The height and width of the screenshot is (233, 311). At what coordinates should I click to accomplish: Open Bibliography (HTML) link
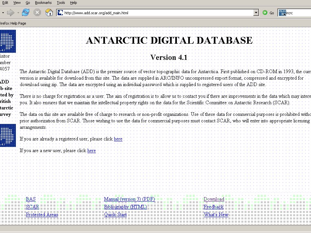click(126, 207)
